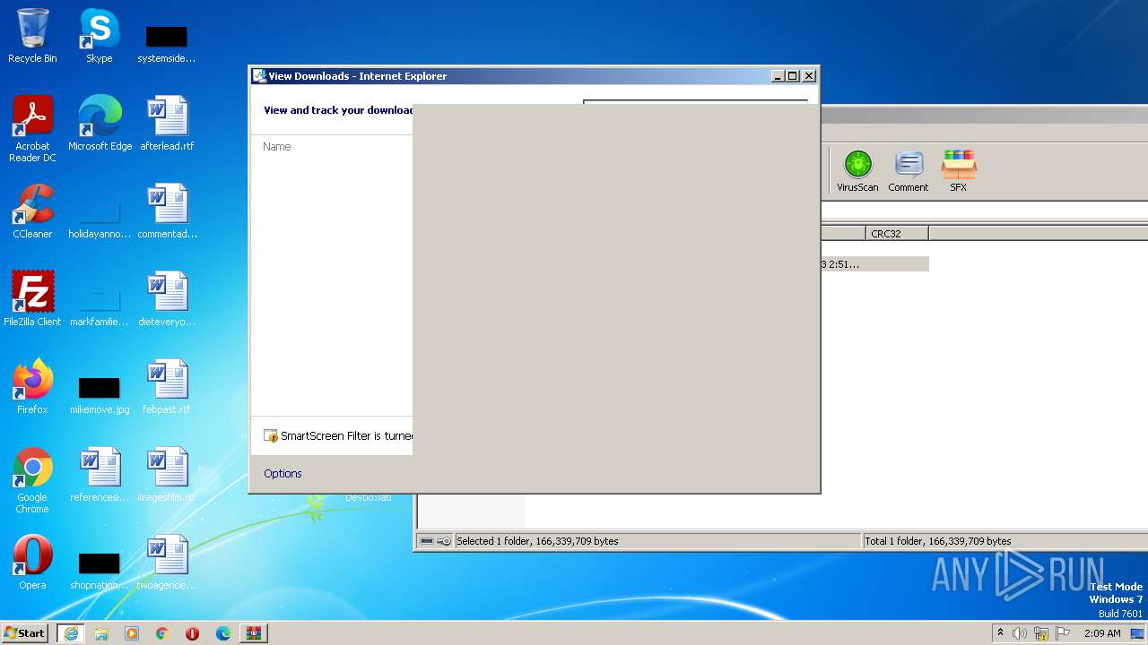Image resolution: width=1148 pixels, height=645 pixels.
Task: Click the Comment toolbar icon in WinRAR
Action: coord(909,170)
